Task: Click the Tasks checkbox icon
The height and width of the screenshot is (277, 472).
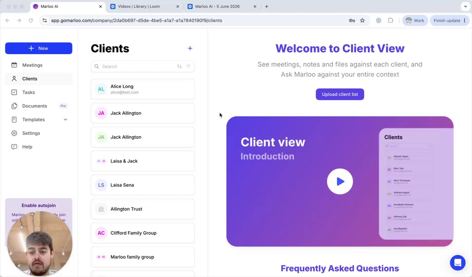Action: [x=14, y=92]
